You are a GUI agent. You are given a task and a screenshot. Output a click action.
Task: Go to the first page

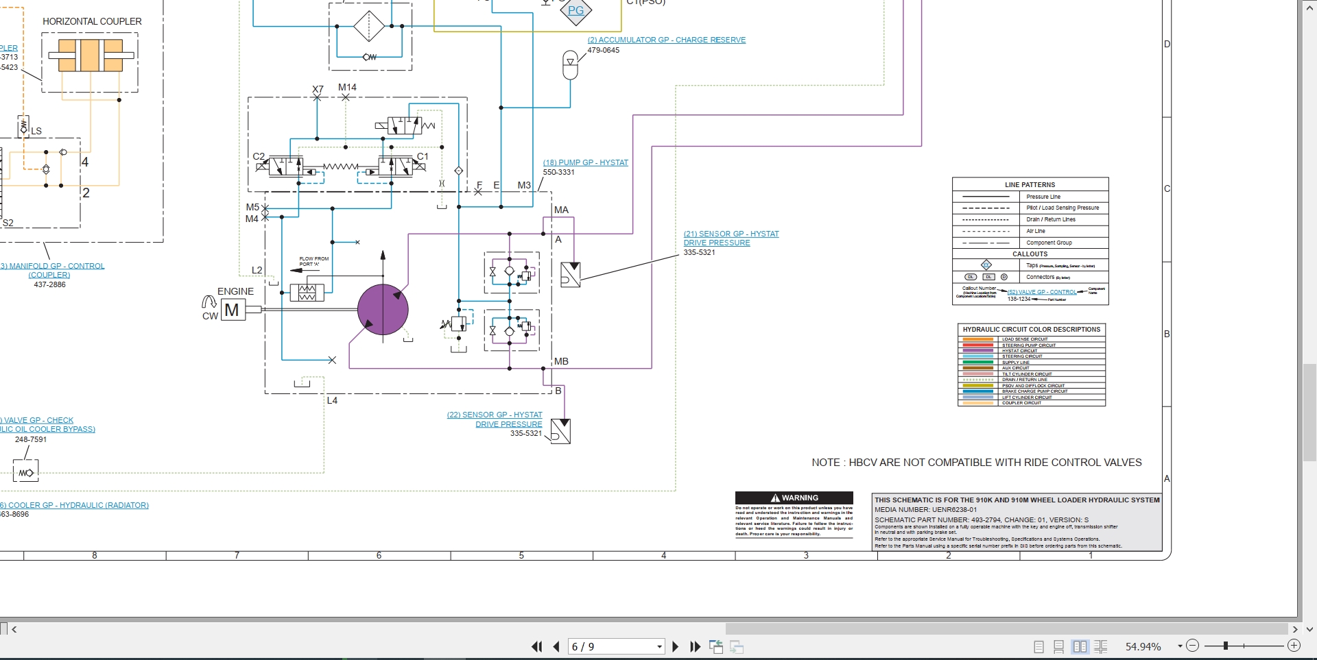(x=537, y=646)
